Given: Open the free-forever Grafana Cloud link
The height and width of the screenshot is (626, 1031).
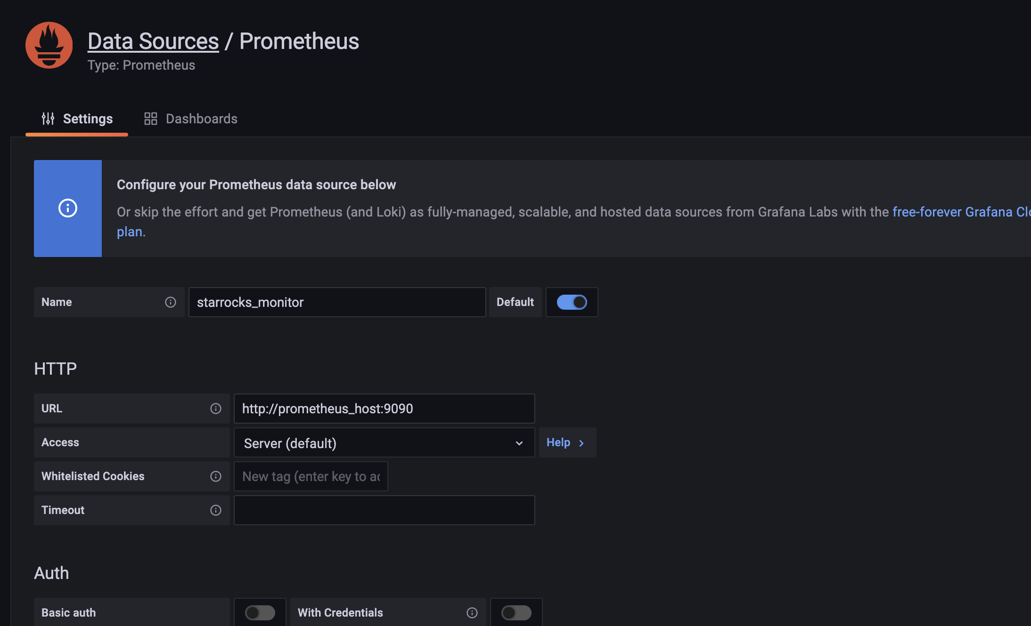Looking at the screenshot, I should [961, 212].
